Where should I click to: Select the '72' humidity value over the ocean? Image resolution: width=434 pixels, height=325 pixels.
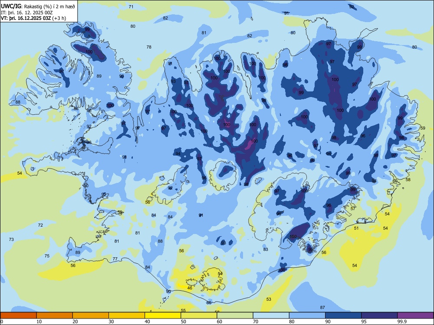(40, 225)
